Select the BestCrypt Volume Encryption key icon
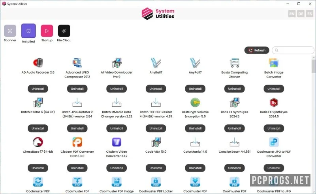The height and width of the screenshot is (194, 316). (195, 102)
